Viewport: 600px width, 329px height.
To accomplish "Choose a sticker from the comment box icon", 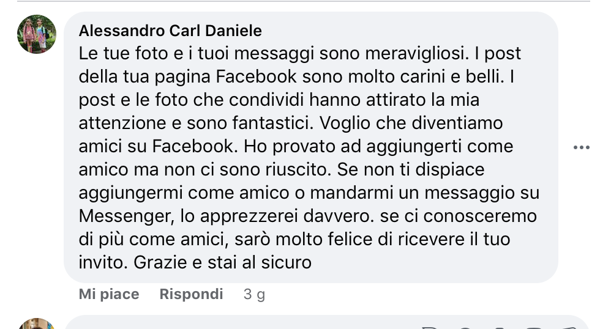I will [x=568, y=328].
